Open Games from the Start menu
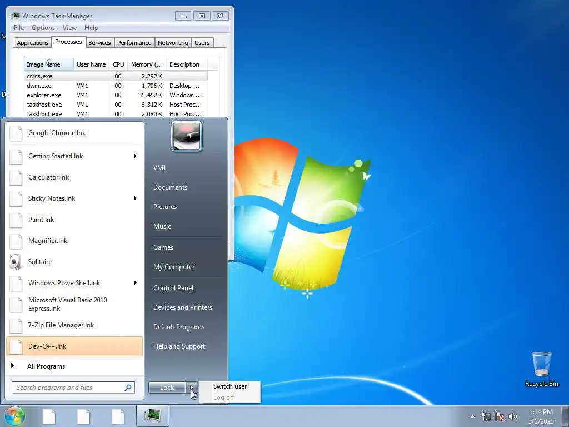 [163, 247]
